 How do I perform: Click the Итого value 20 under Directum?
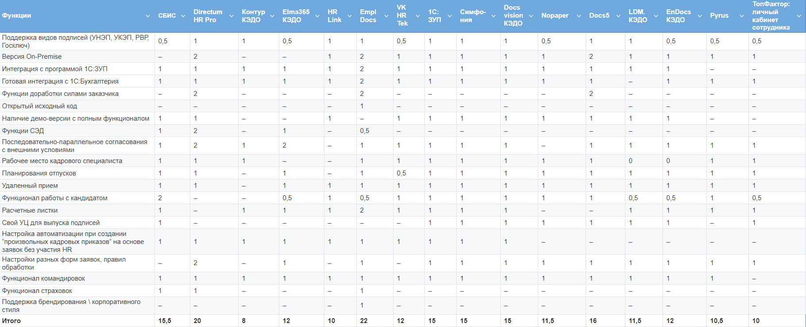[197, 321]
